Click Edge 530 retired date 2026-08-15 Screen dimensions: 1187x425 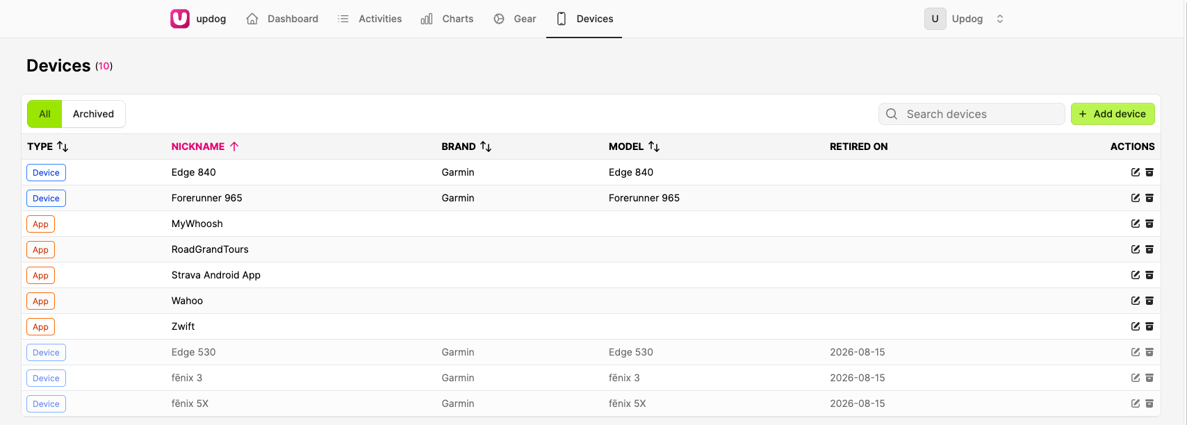(858, 352)
